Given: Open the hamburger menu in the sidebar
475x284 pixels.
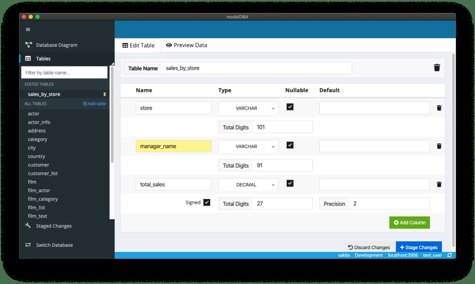Looking at the screenshot, I should click(28, 29).
